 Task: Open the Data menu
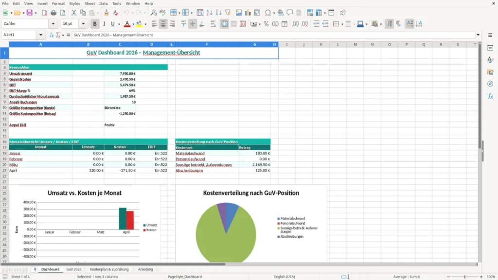coord(103,3)
